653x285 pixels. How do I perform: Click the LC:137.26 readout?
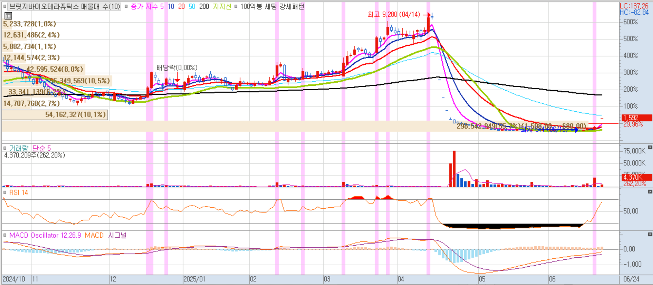tap(634, 6)
